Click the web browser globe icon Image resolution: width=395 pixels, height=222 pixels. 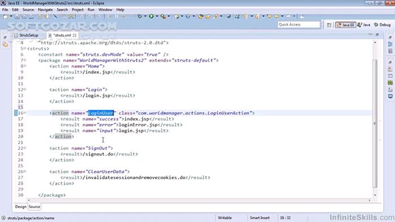(229, 16)
